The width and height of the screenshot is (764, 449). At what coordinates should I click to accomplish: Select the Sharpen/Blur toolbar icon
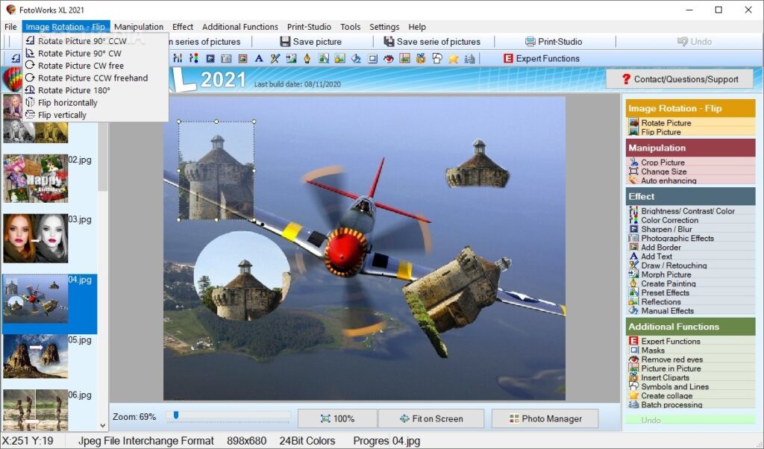tap(210, 58)
